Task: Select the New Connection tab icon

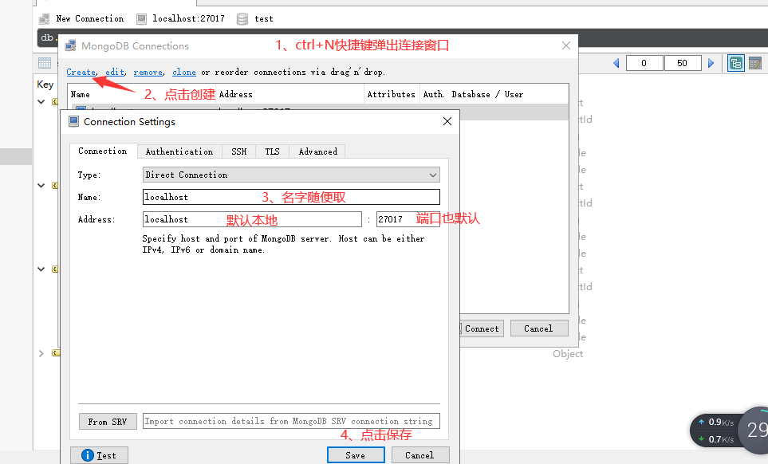Action: [44, 19]
